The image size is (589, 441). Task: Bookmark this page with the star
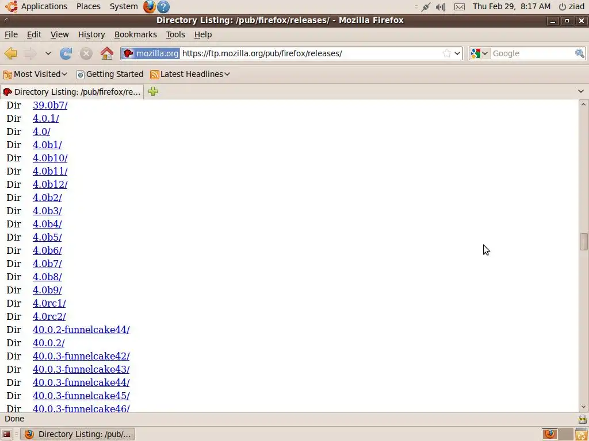click(x=446, y=53)
